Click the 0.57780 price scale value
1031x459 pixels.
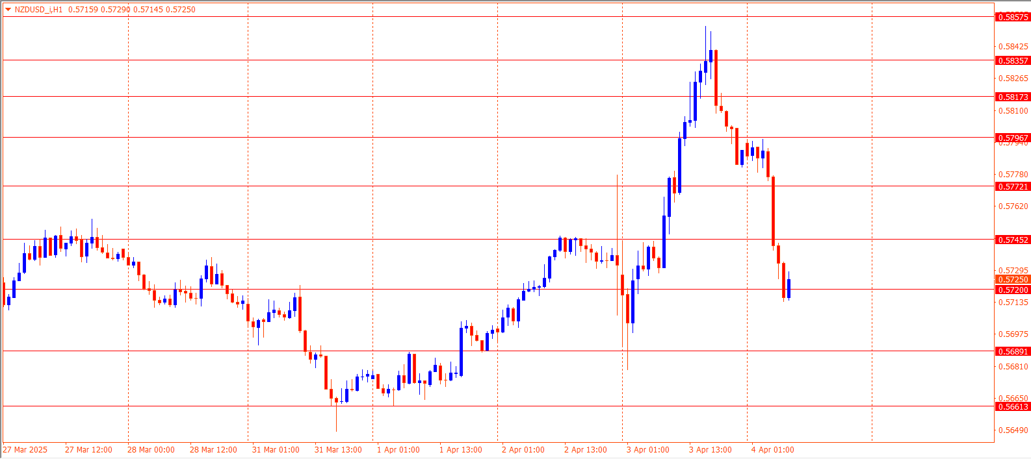[1013, 175]
